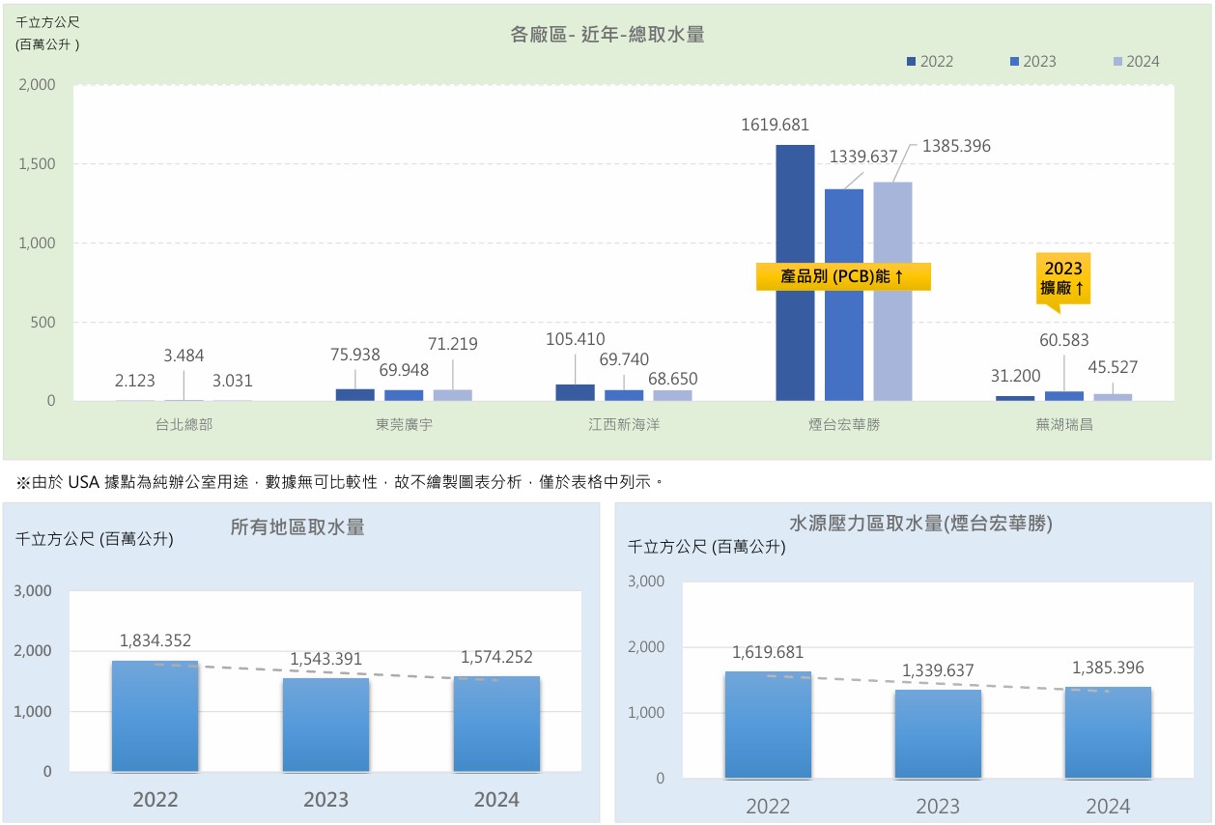Screen dimensions: 1215x825
Task: Click the 2022 legend color swatch
Action: click(912, 62)
